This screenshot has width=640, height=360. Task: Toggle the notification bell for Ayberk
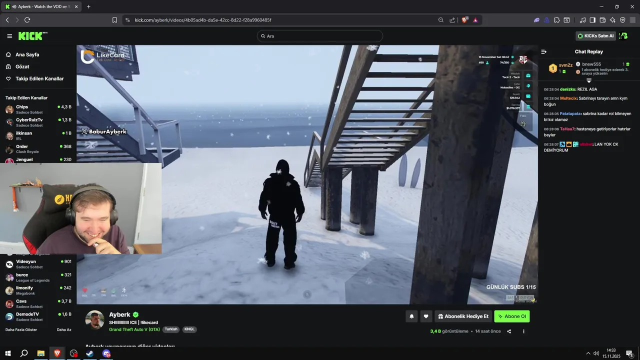point(411,316)
